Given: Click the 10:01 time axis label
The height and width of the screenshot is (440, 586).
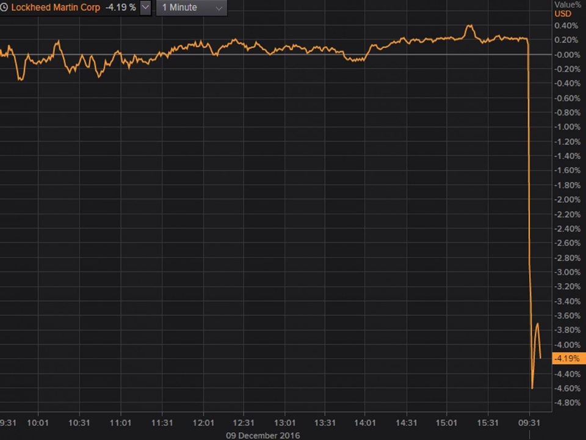Looking at the screenshot, I should point(38,423).
